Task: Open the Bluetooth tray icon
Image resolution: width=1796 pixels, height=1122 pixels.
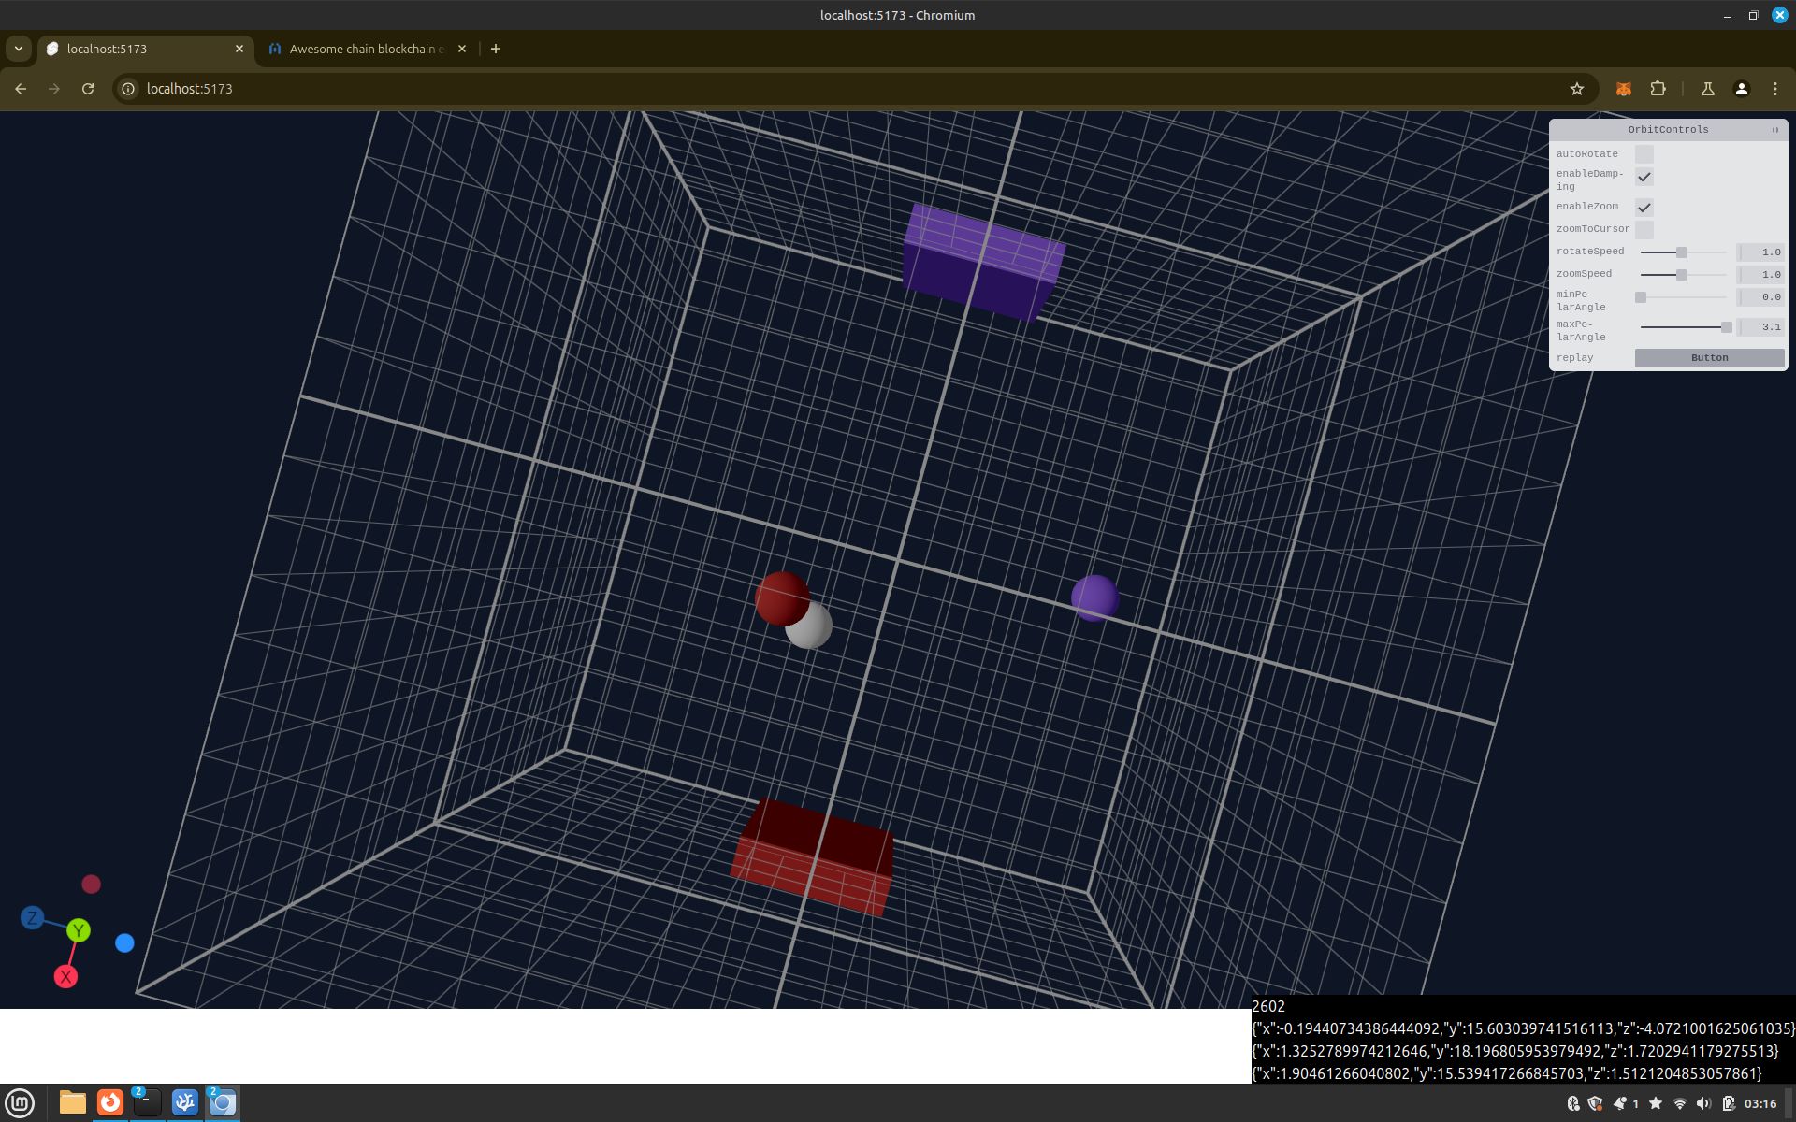Action: click(1573, 1104)
